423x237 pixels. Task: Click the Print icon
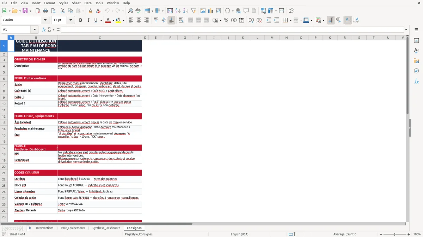(x=45, y=11)
